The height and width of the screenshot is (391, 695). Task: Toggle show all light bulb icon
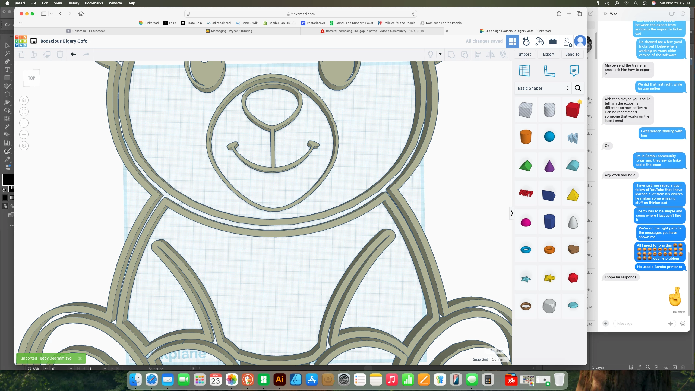(x=431, y=54)
